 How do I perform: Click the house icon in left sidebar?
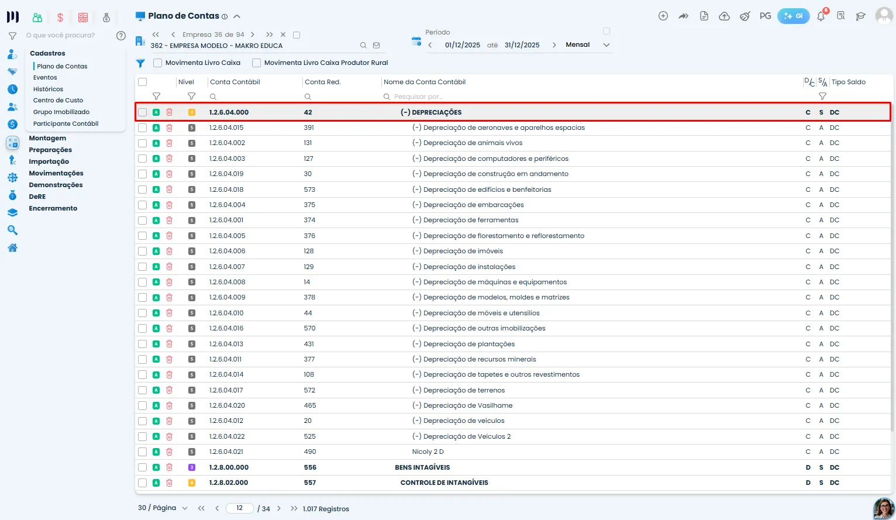pos(12,248)
